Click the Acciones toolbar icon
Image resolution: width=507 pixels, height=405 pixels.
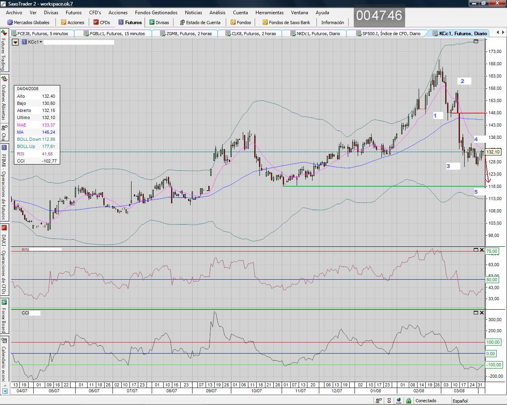[x=63, y=23]
